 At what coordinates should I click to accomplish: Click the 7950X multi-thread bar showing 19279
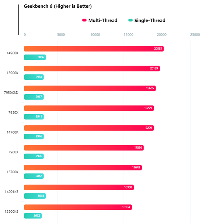(89, 108)
